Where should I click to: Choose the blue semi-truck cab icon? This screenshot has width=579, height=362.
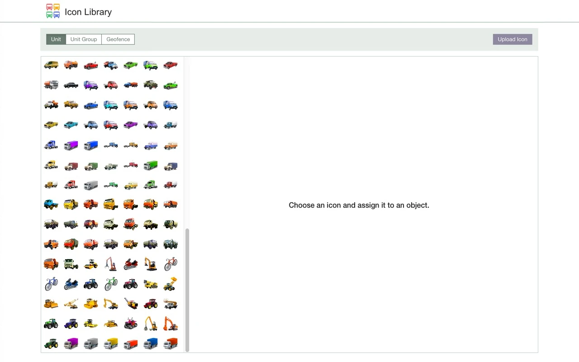click(51, 144)
